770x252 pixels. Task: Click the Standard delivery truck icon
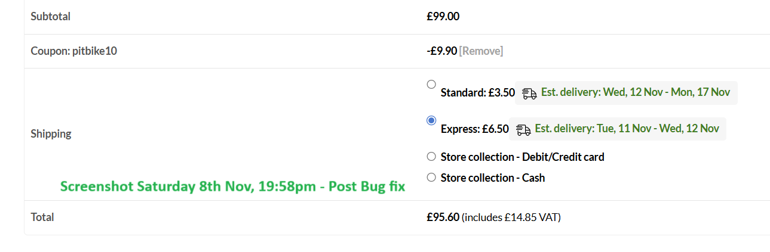529,94
